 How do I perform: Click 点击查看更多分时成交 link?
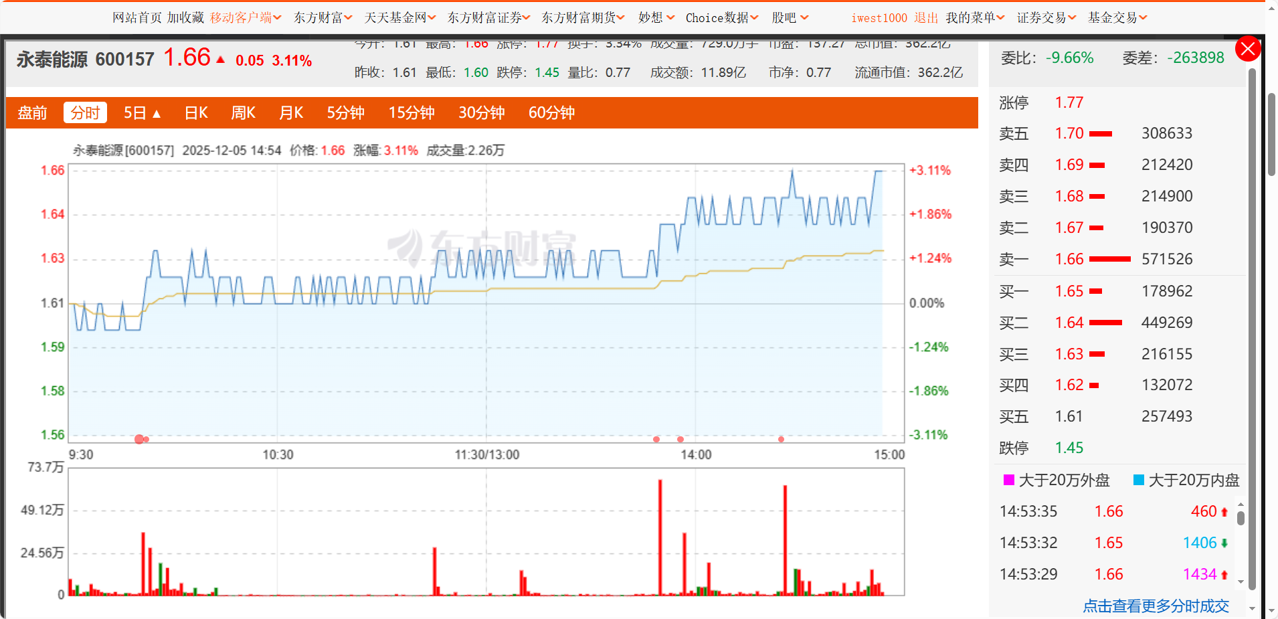tap(1156, 606)
